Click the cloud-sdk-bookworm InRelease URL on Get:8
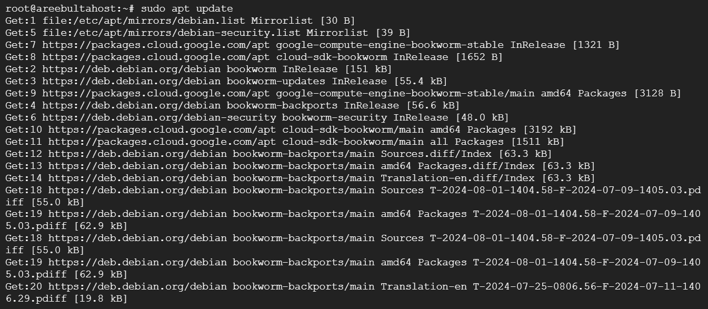The image size is (708, 309). click(245, 57)
